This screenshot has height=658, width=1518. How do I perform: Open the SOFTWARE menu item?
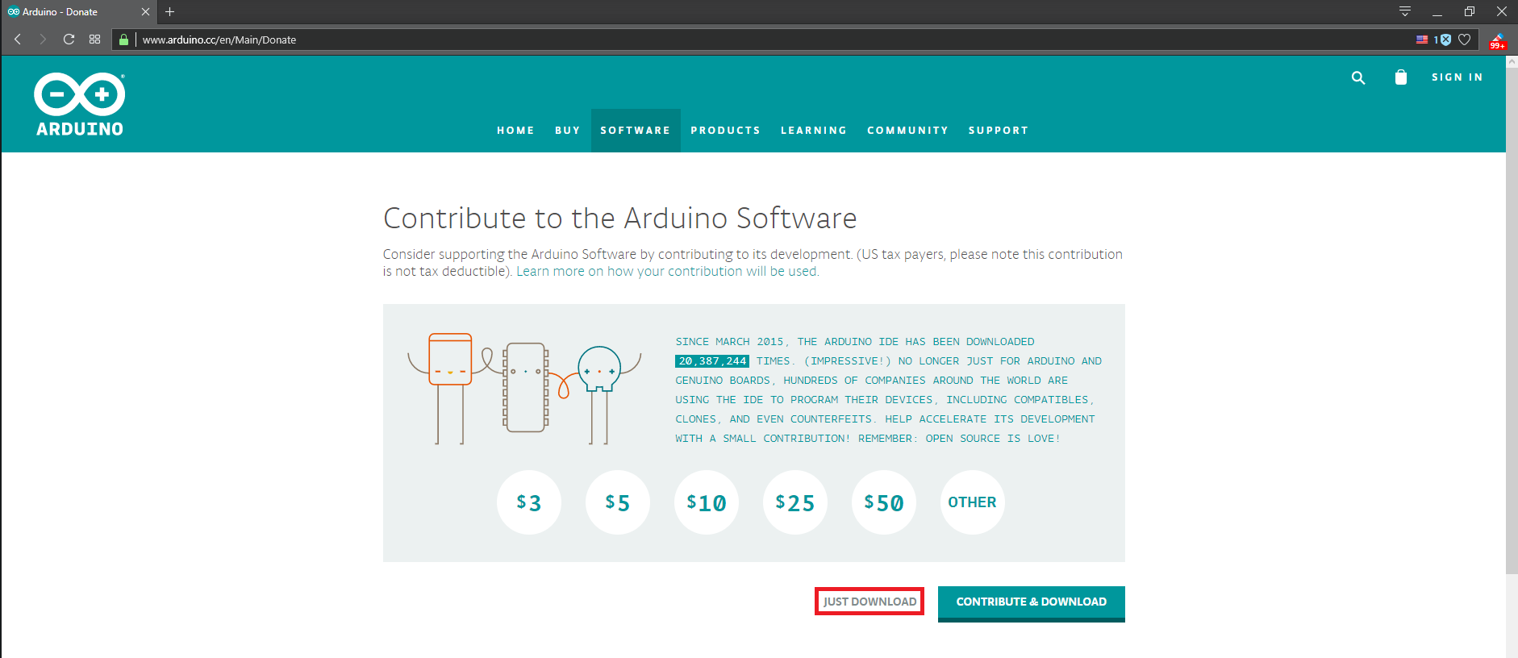point(636,131)
